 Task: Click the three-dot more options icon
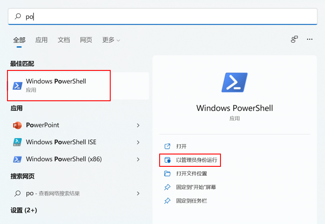tap(310, 40)
